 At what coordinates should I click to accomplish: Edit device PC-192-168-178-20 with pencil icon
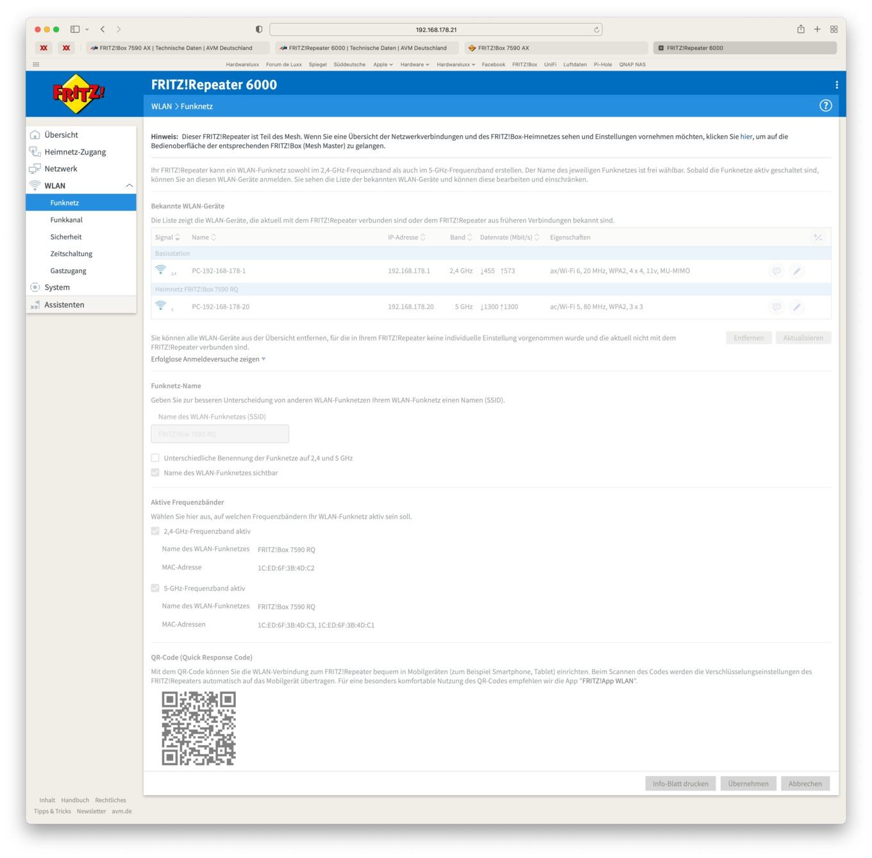point(796,307)
